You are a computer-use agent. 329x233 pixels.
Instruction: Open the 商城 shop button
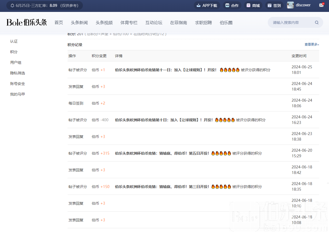253,5
